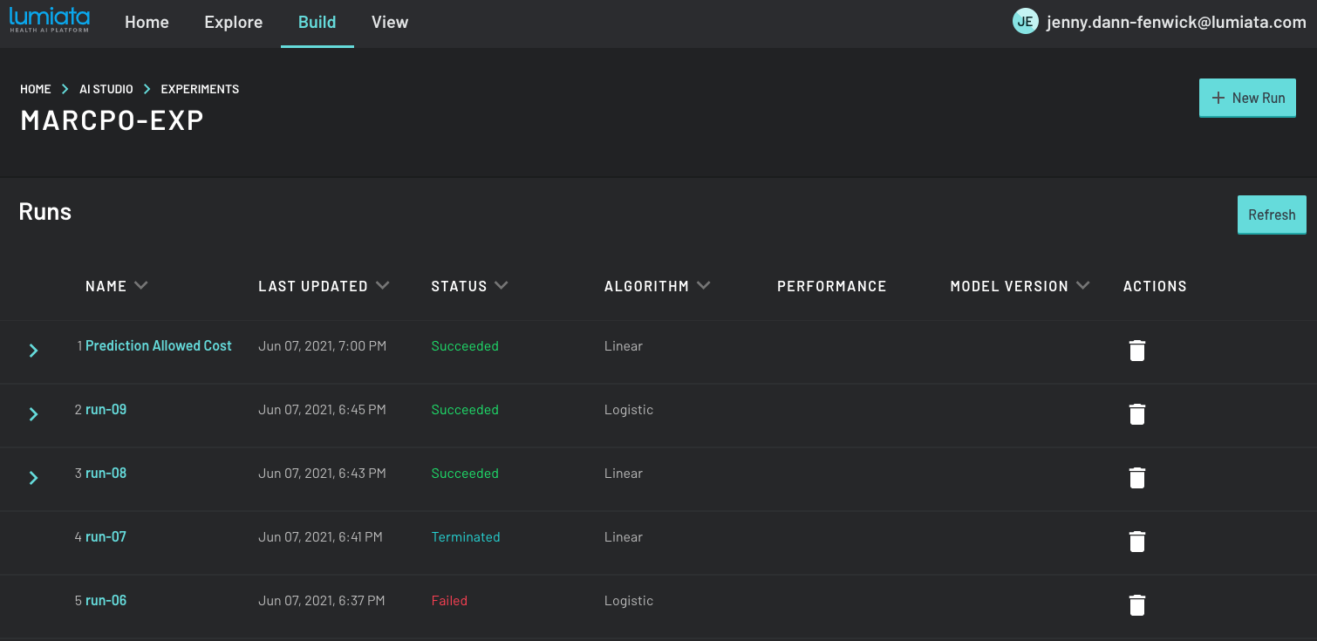Go to the Home tab
The image size is (1317, 641).
(147, 23)
